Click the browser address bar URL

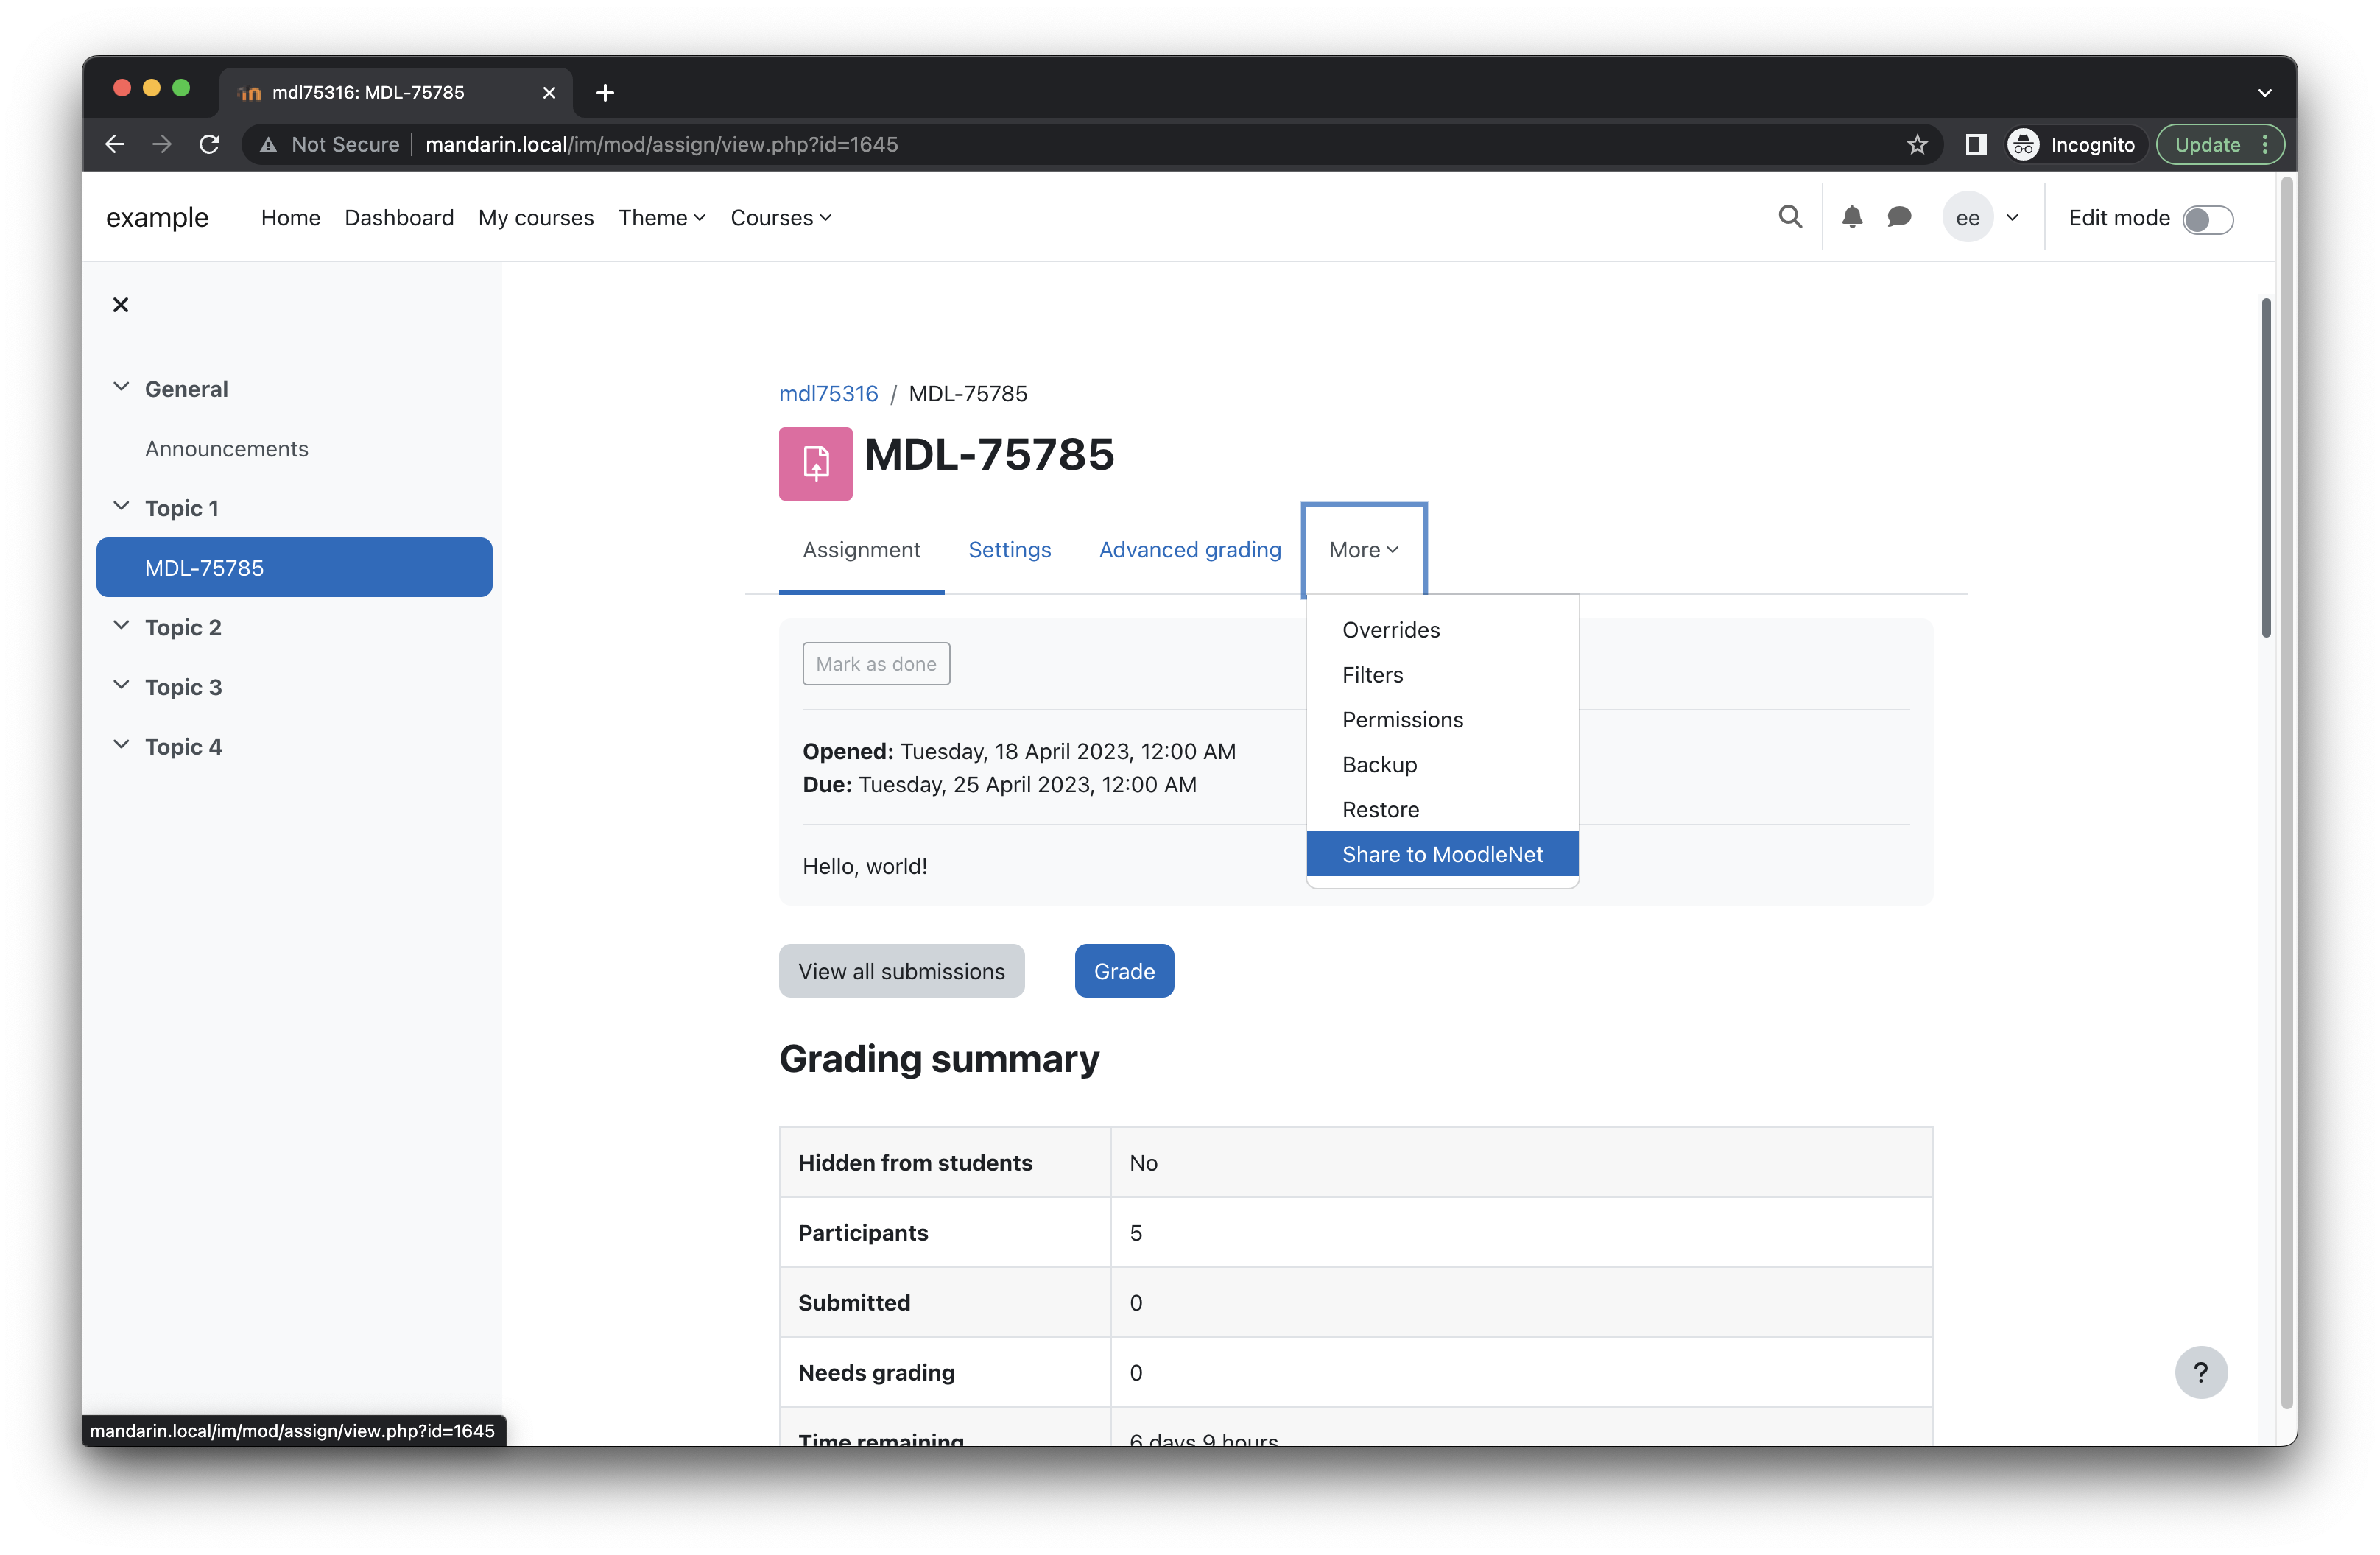pos(661,144)
